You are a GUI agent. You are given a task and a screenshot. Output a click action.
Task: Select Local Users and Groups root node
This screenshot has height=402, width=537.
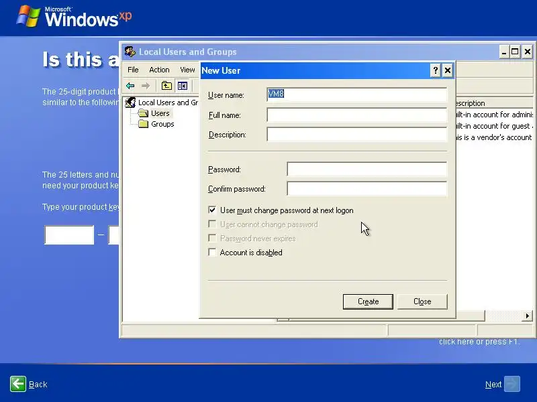(162, 103)
